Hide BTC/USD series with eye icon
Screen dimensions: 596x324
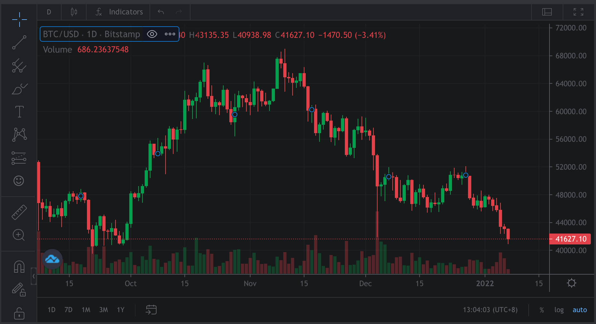tap(152, 34)
